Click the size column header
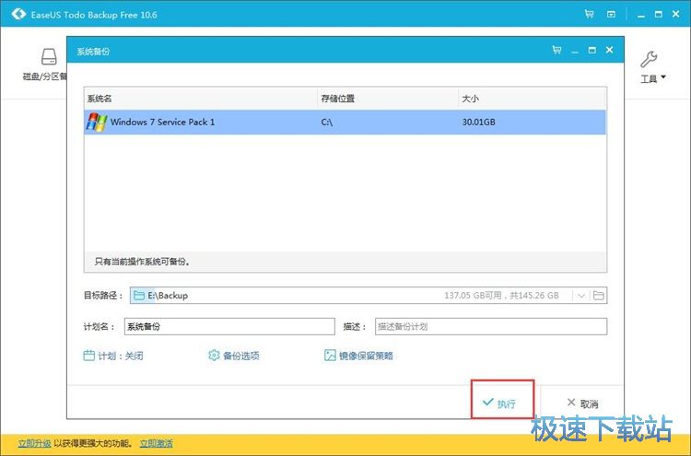691x456 pixels. pos(532,99)
